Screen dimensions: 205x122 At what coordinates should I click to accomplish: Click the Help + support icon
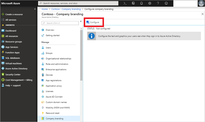[3, 85]
